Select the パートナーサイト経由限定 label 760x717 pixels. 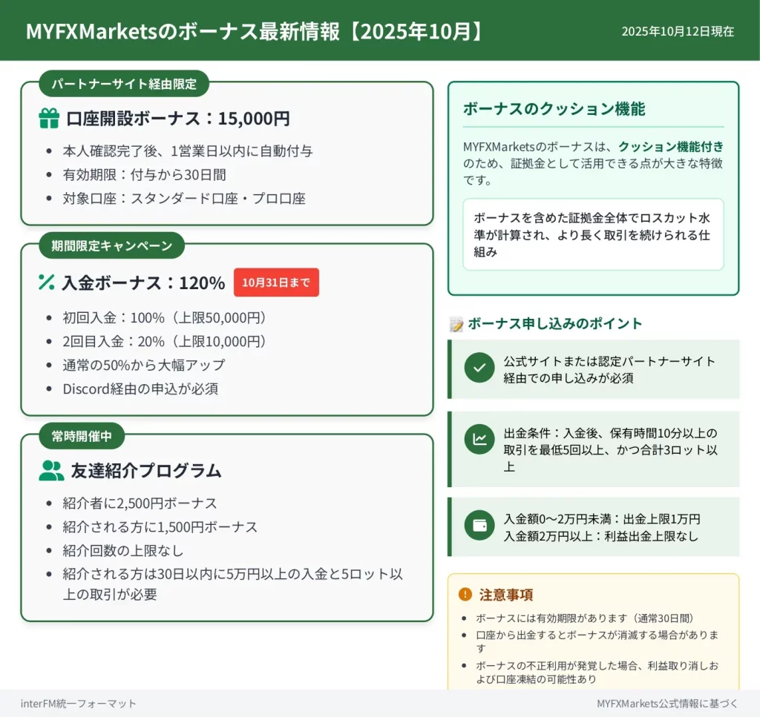tap(124, 84)
